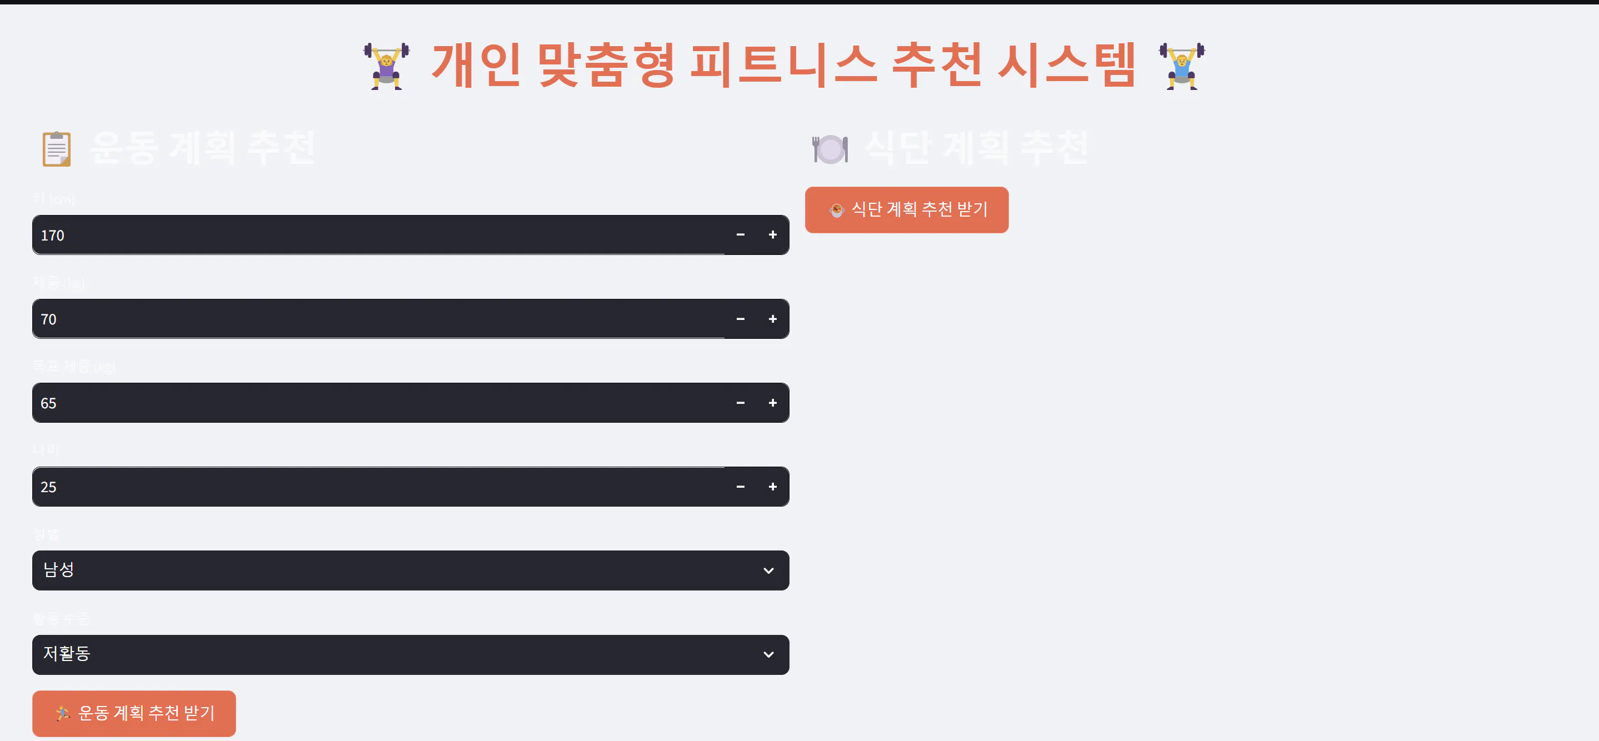Click the 운동 계획 추천 받기 button

(x=134, y=714)
